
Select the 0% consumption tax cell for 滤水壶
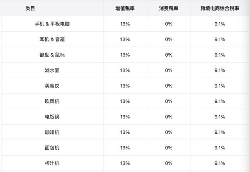(168, 70)
